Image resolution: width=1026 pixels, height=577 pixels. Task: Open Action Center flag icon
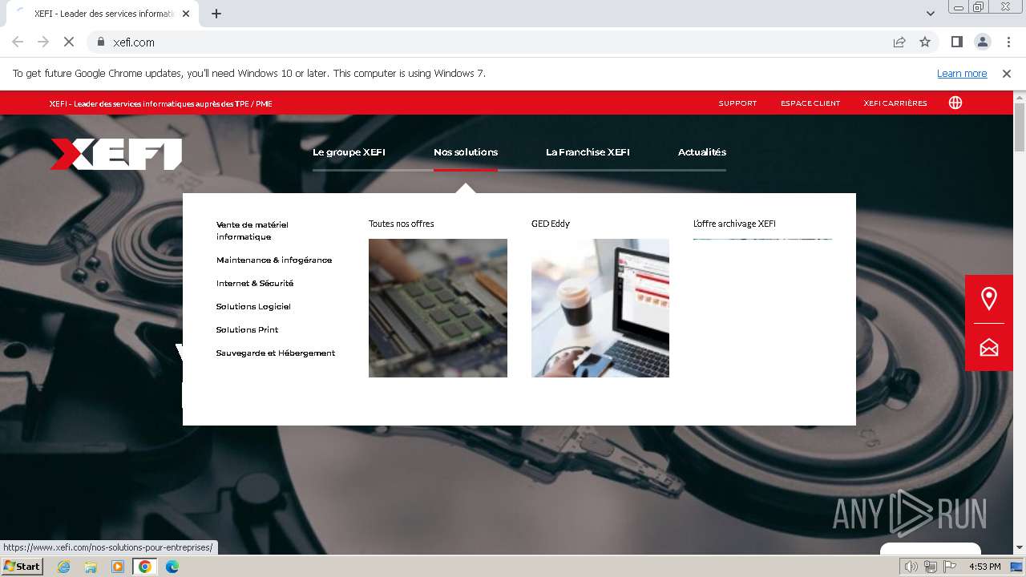point(950,567)
